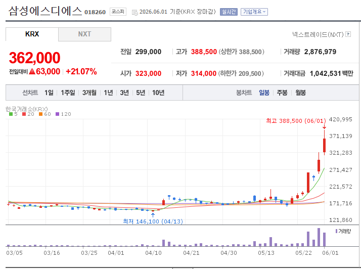Image resolution: width=361 pixels, height=269 pixels.
Task: Click the green 5-day moving average swatch
Action: coord(11,114)
